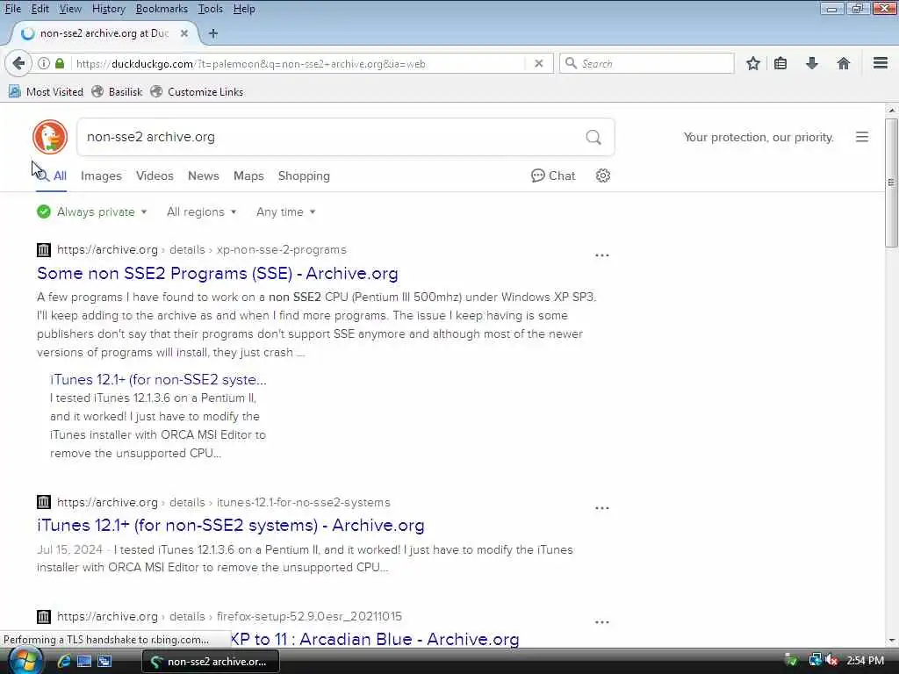The image size is (899, 674).
Task: Open the Help menu
Action: pos(244,9)
